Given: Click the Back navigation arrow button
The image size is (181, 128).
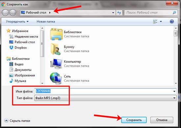Looking at the screenshot, I should pos(5,12).
